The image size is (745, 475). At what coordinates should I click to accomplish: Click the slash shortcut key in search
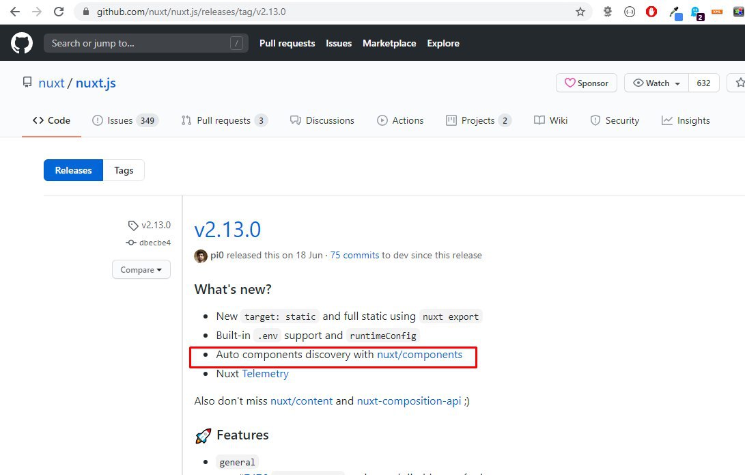pyautogui.click(x=237, y=43)
